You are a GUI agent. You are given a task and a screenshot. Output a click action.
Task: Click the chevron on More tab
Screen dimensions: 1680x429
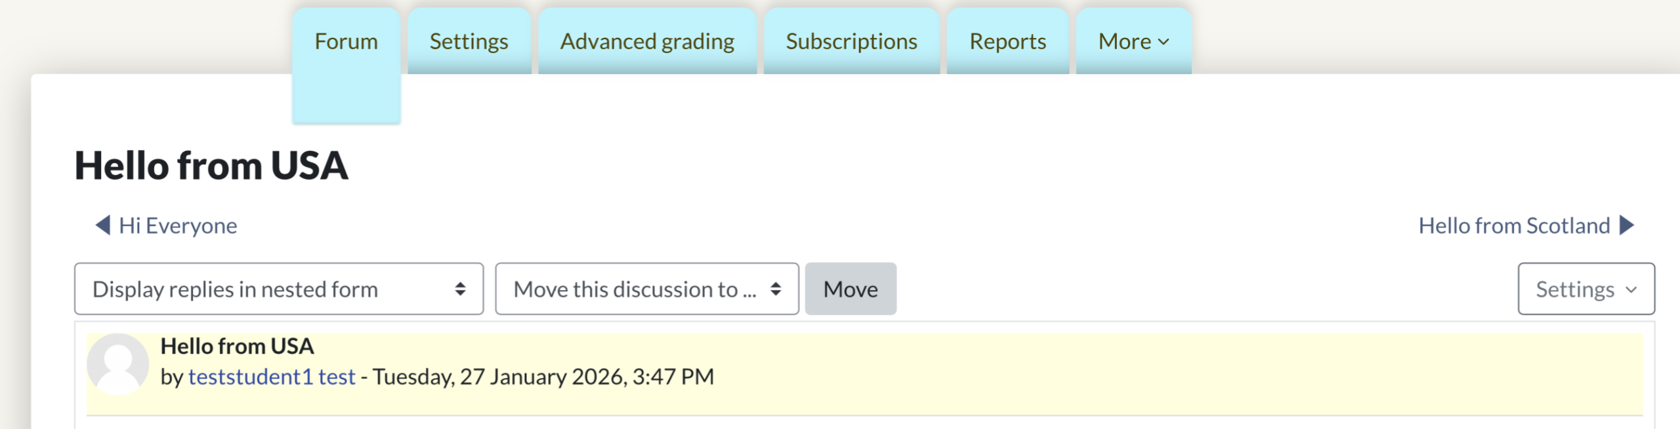click(1164, 42)
